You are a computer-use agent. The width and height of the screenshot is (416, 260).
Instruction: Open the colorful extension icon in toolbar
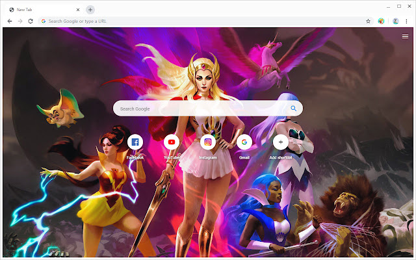(382, 21)
